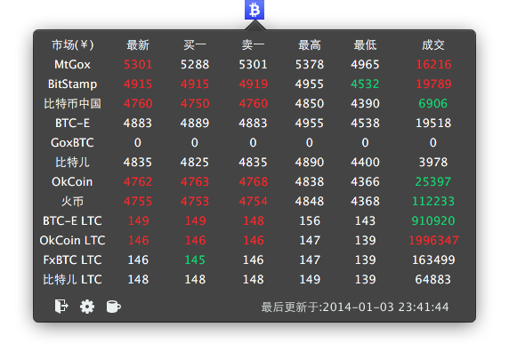The height and width of the screenshot is (359, 509).
Task: Click the last-updated timestamp 2014-01-03 23:41:44
Action: coord(386,307)
